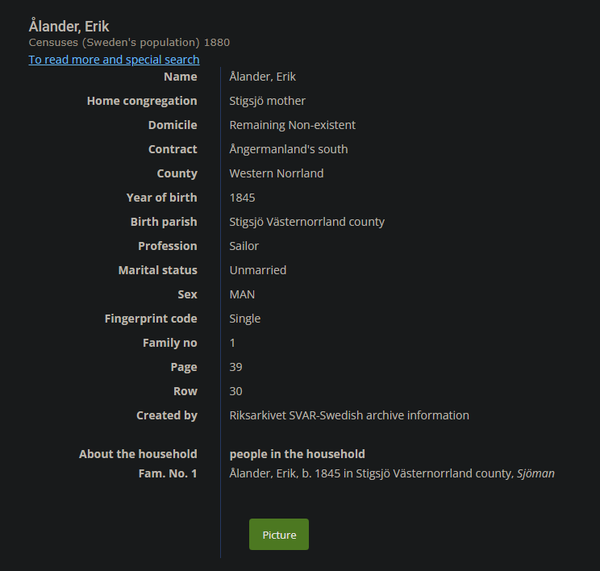
Task: Click 'Riksarkivet SVAR-Swedish archive information' text
Action: pyautogui.click(x=348, y=415)
